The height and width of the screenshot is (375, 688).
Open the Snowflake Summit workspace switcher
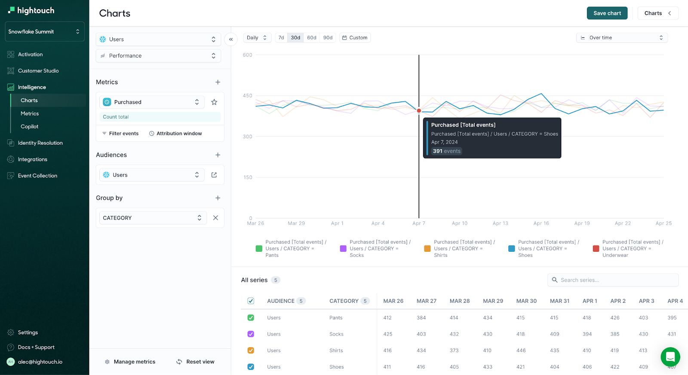coord(44,32)
